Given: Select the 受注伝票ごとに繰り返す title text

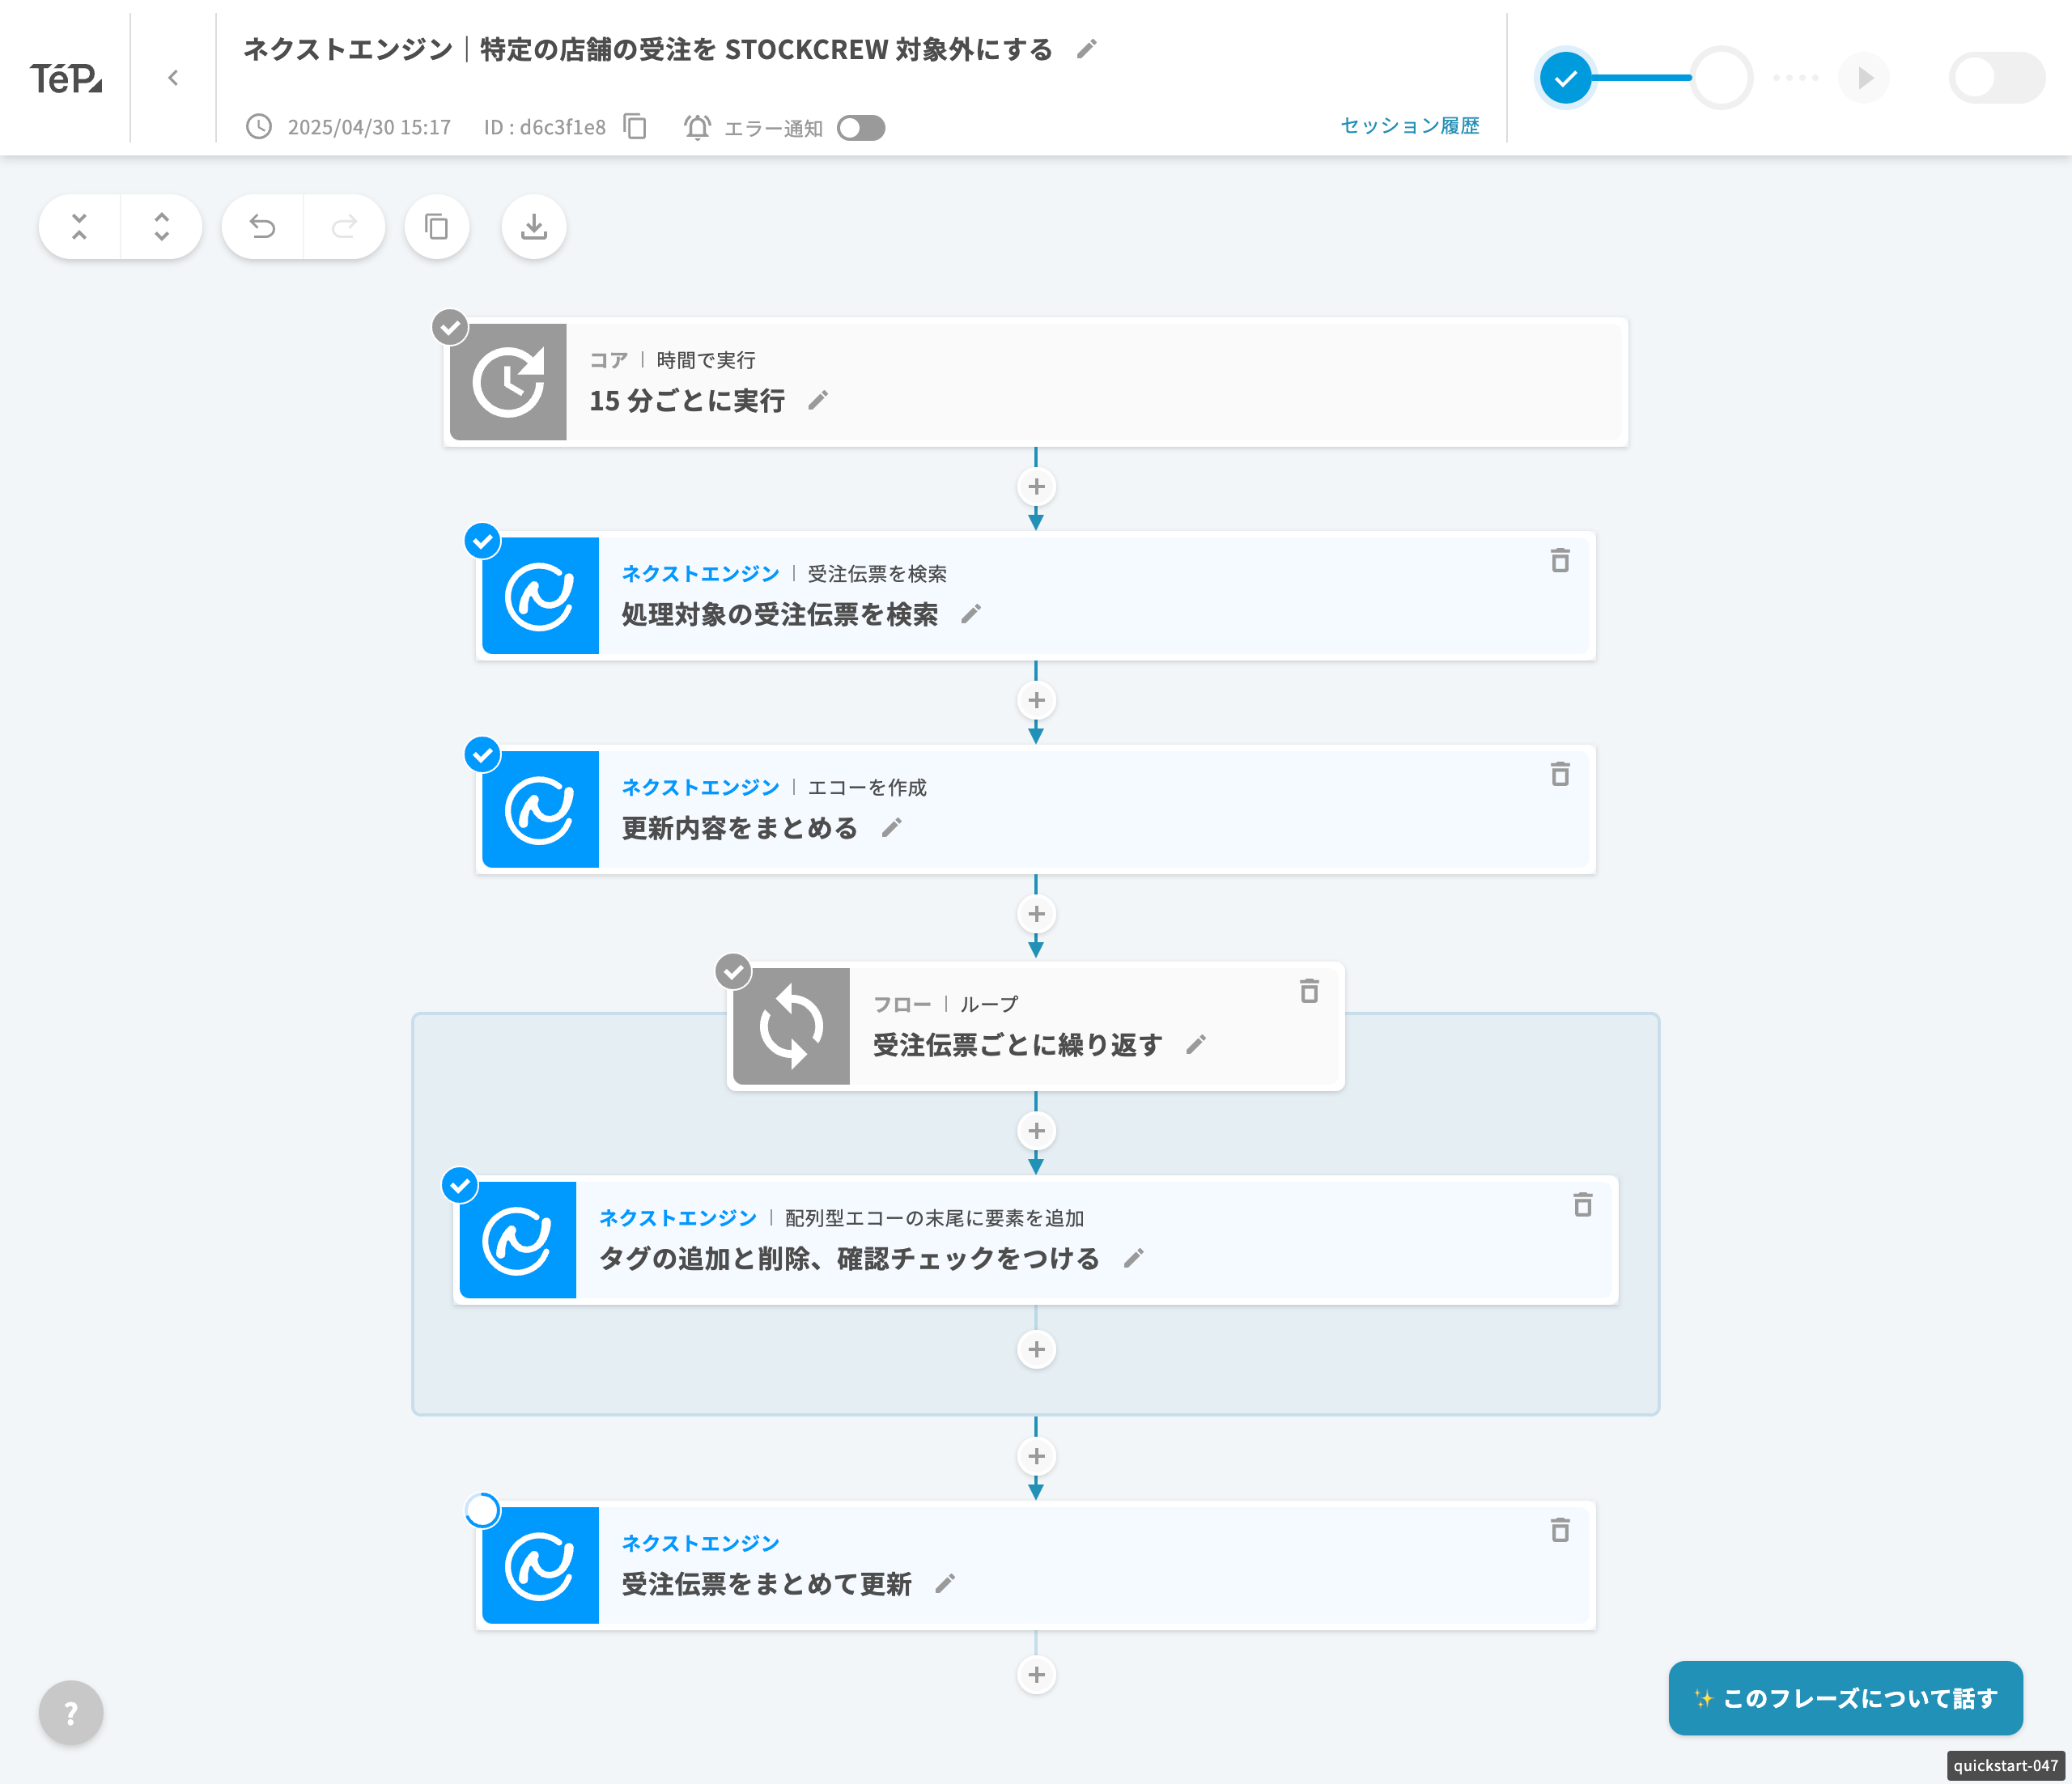Looking at the screenshot, I should (x=1018, y=1045).
